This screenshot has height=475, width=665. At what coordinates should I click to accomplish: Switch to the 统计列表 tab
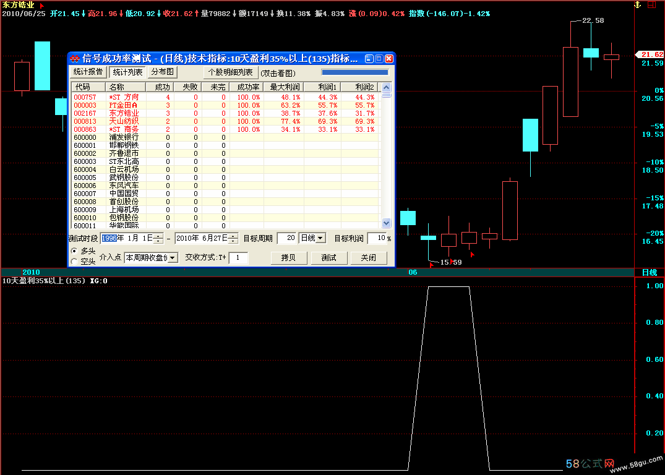pos(127,72)
